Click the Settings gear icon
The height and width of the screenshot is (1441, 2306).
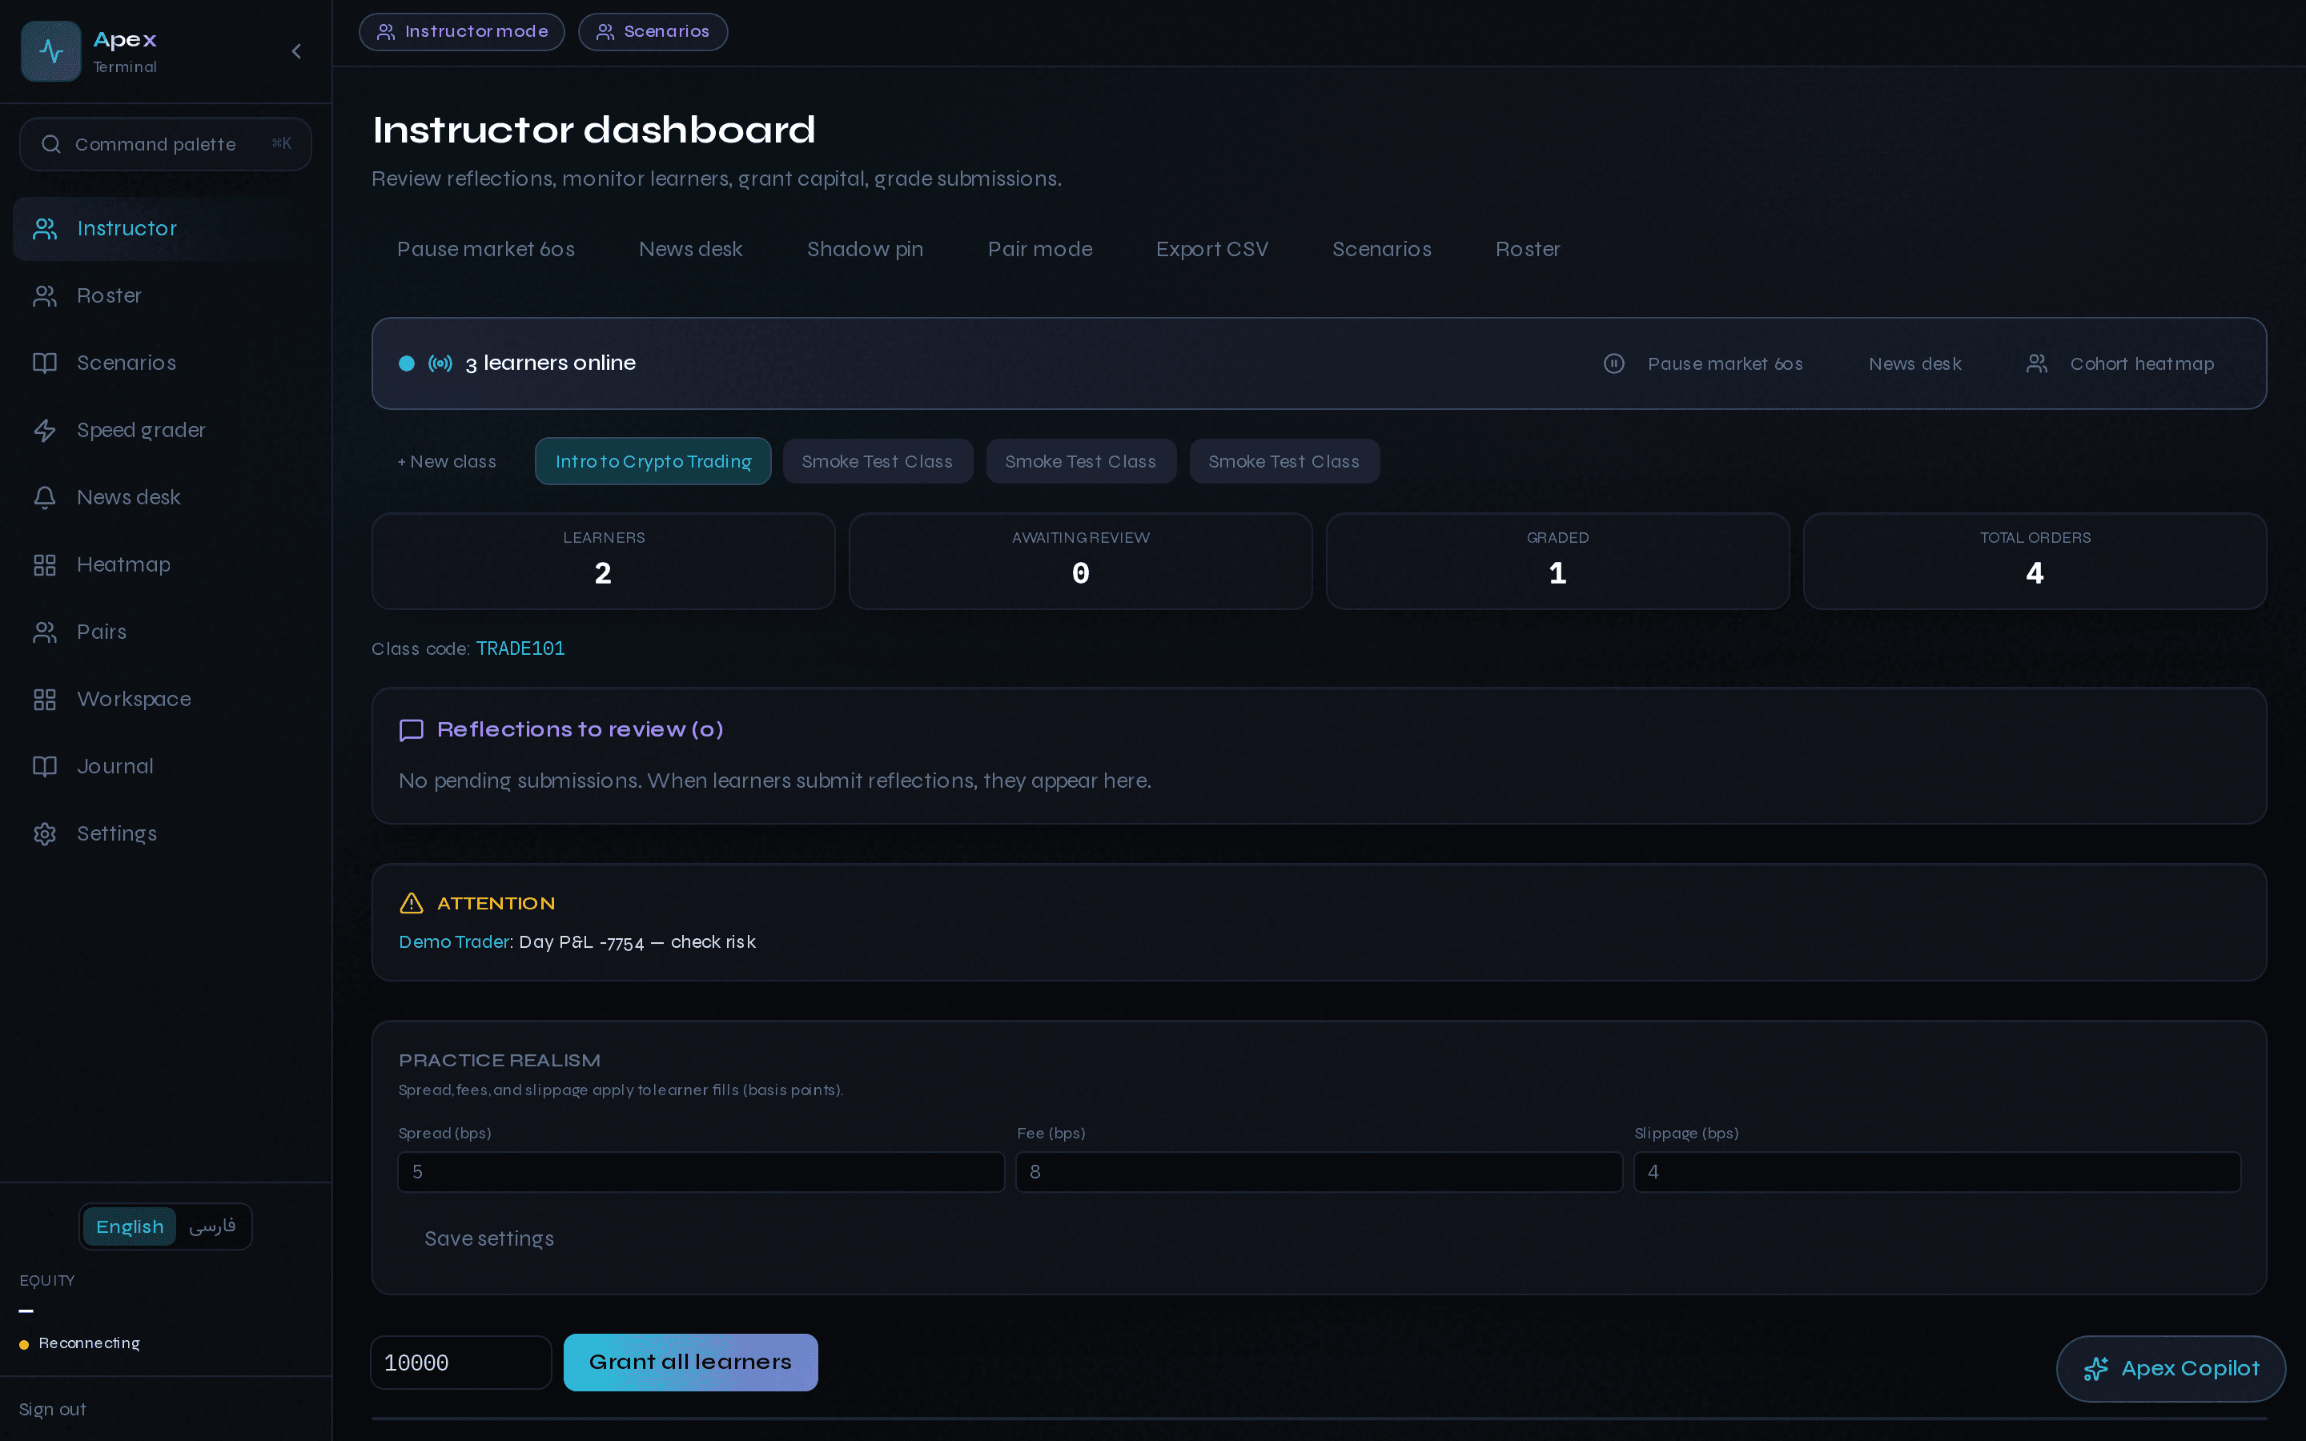click(45, 834)
